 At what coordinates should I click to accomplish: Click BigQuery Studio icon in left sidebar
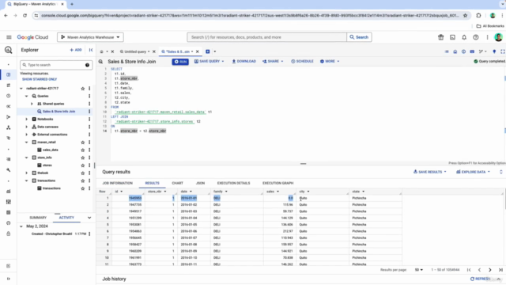9,74
